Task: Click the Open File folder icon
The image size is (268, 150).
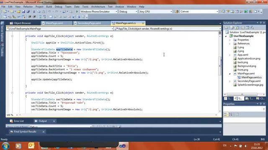Action: point(18,12)
